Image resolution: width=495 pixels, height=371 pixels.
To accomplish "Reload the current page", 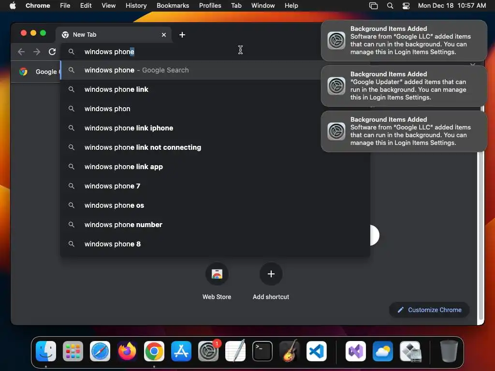I will (52, 52).
